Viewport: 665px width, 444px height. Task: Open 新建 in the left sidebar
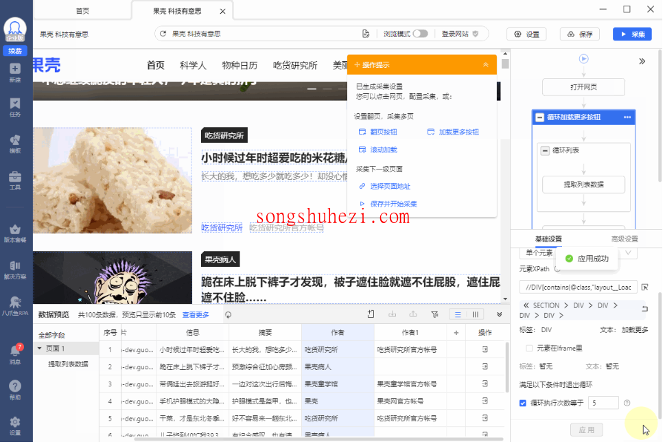click(x=15, y=73)
